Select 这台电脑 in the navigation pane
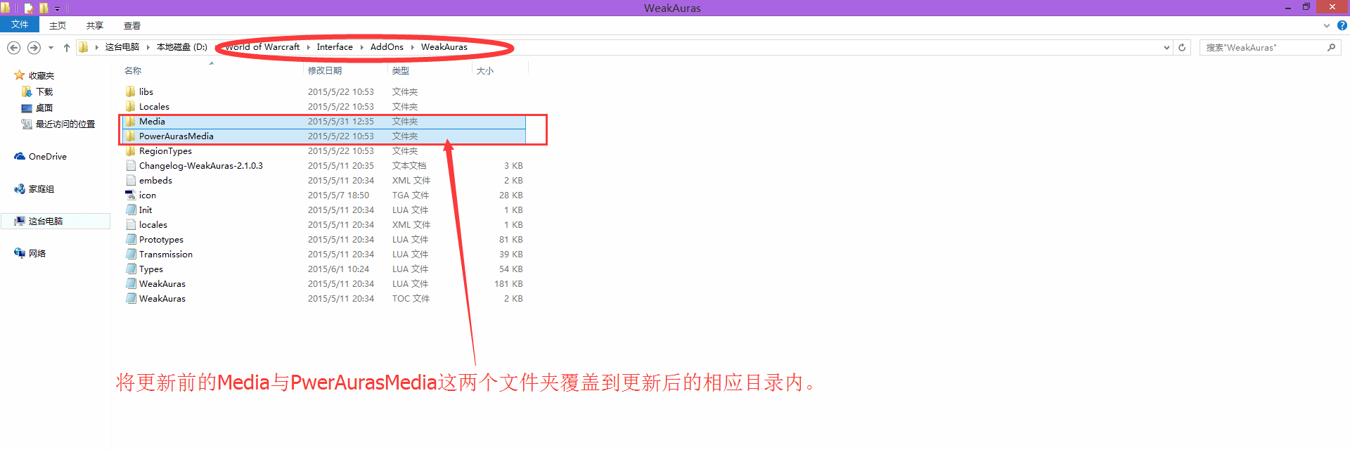 tap(46, 221)
